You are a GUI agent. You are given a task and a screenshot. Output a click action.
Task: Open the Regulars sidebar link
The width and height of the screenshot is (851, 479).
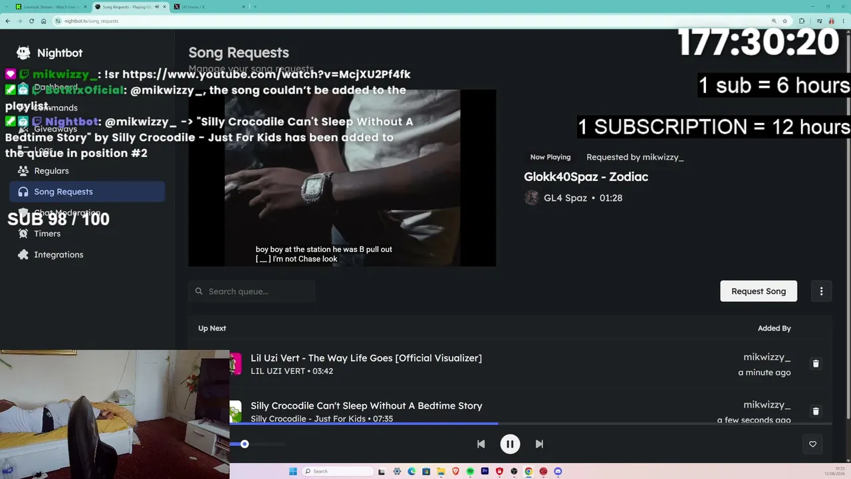pyautogui.click(x=51, y=171)
